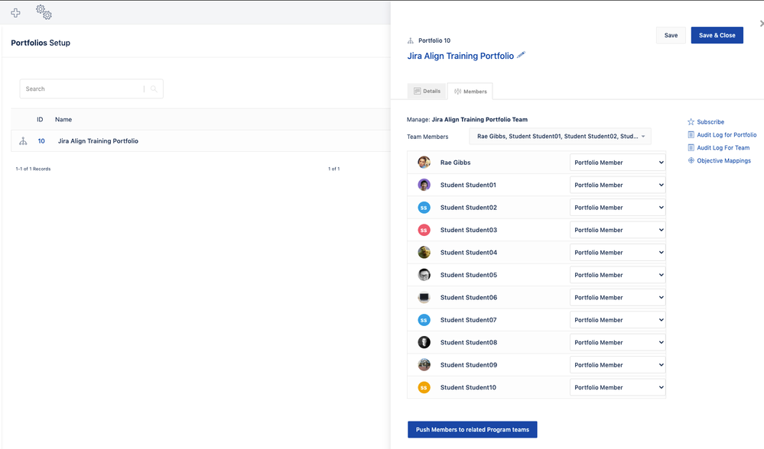Open role dropdown for Student Student06
764x449 pixels.
(617, 297)
